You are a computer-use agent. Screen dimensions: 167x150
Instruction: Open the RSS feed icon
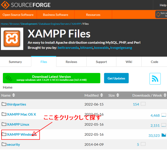tap(155, 79)
